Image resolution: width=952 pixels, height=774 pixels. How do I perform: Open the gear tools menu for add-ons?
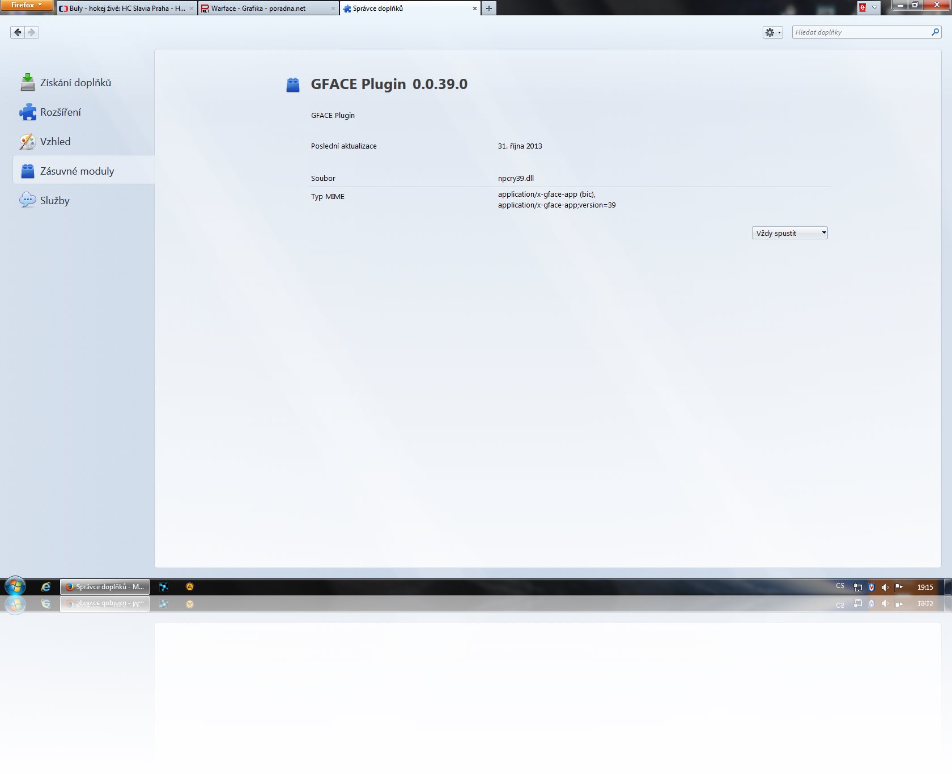pos(772,32)
